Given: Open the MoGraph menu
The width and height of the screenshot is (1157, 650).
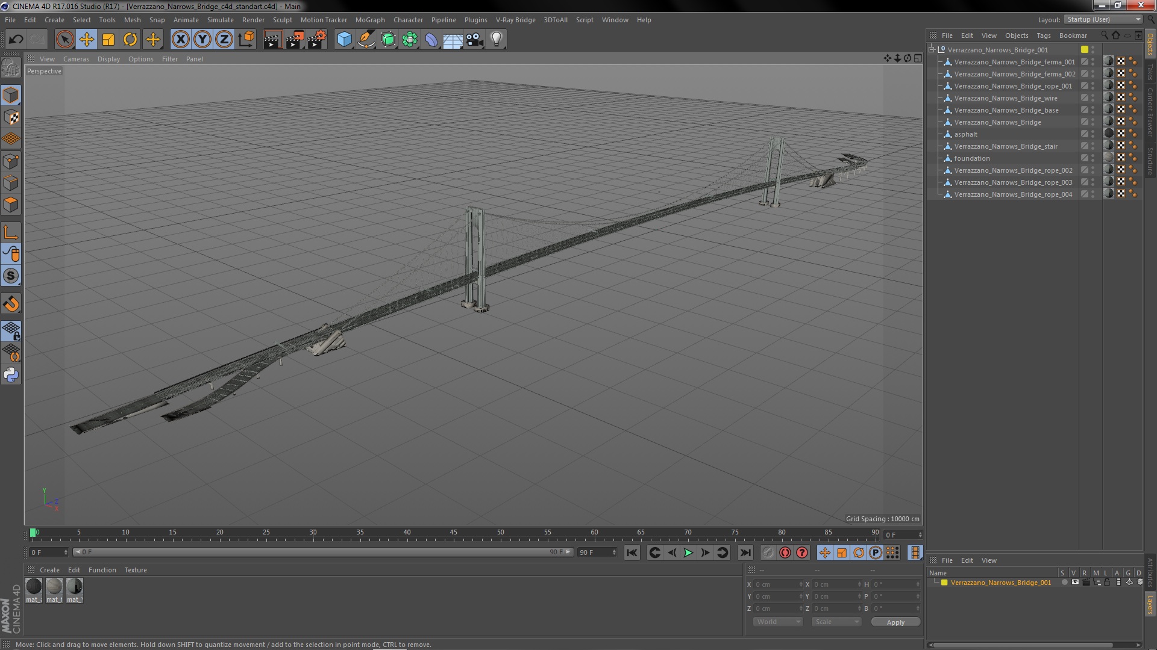Looking at the screenshot, I should [370, 20].
